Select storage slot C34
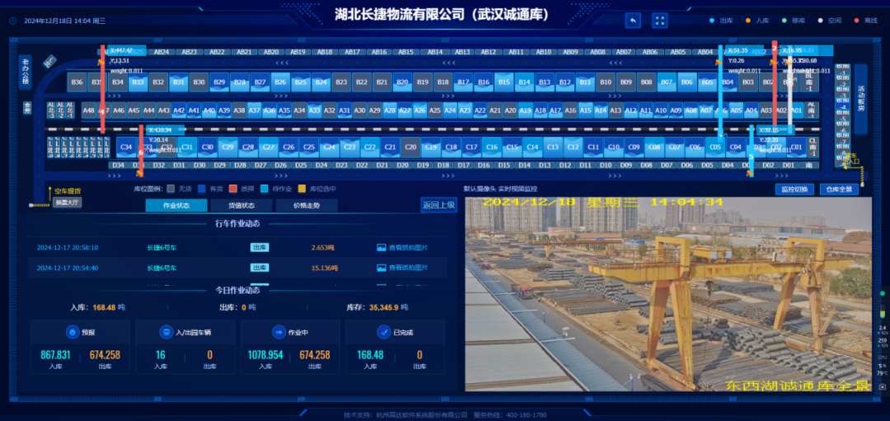The image size is (890, 421). pyautogui.click(x=126, y=147)
